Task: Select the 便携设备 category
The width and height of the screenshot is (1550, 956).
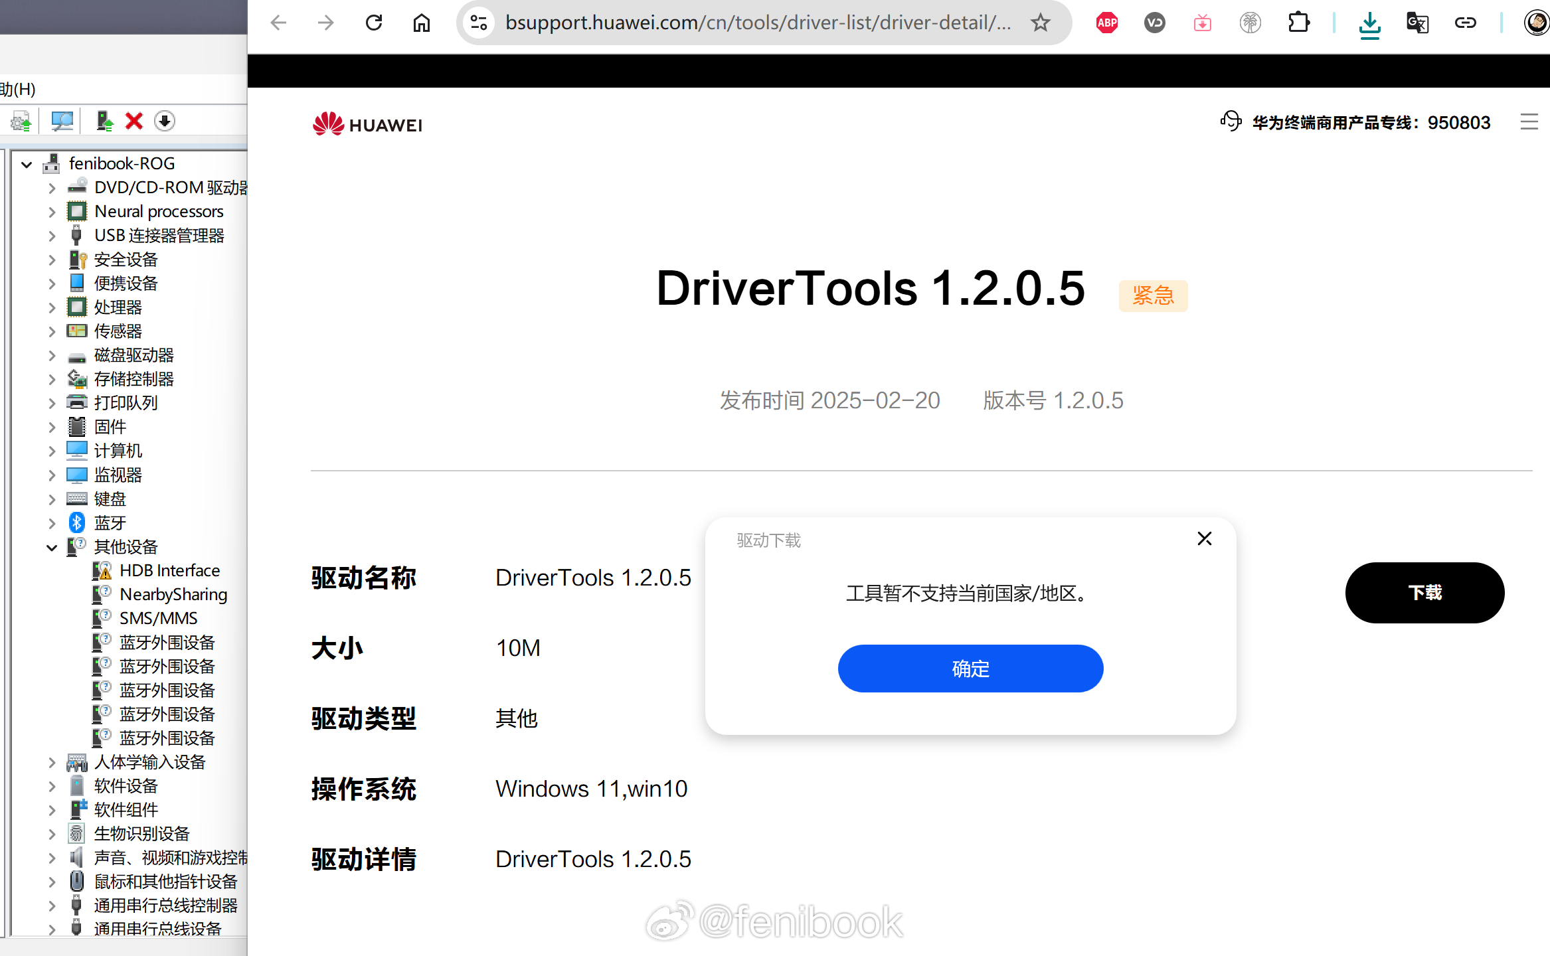Action: click(126, 283)
